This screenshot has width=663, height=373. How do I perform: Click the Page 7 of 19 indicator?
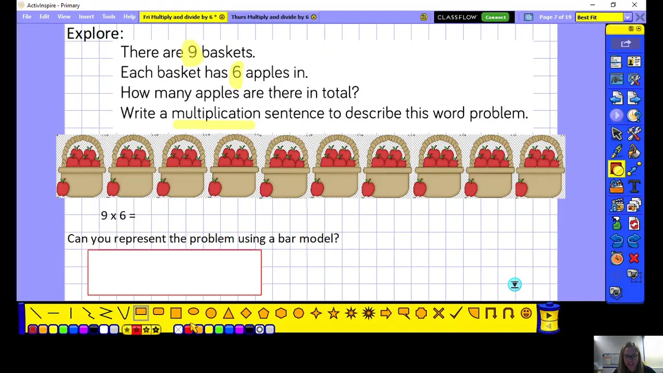(x=555, y=17)
